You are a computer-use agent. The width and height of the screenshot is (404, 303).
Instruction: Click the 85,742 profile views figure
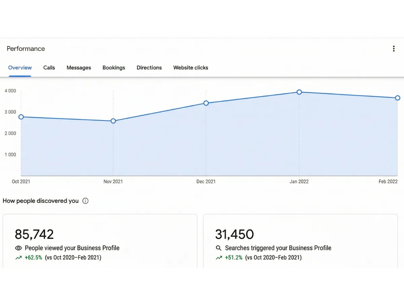click(34, 234)
